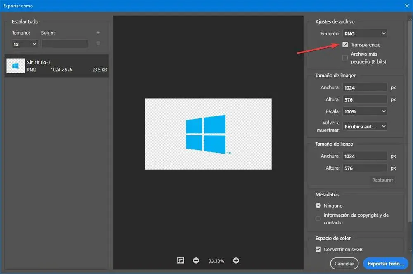This screenshot has width=413, height=274.
Task: Click the Escalar todo heading
Action: (x=25, y=21)
